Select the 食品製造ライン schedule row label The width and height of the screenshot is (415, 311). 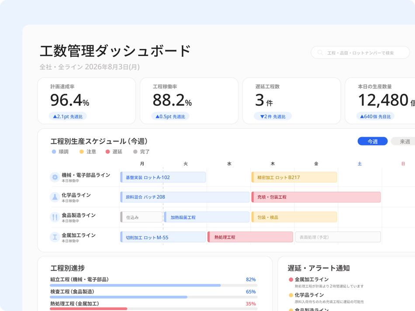[79, 215]
